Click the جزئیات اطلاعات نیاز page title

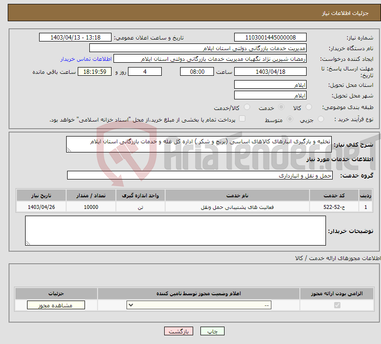(x=345, y=13)
